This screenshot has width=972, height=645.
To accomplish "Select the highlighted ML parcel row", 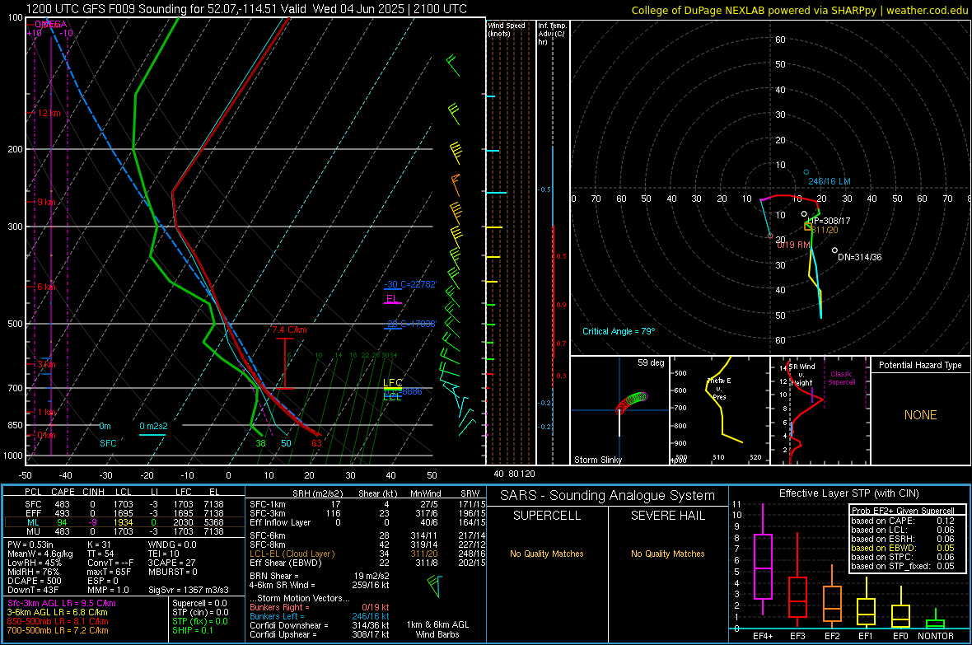I will click(x=124, y=522).
